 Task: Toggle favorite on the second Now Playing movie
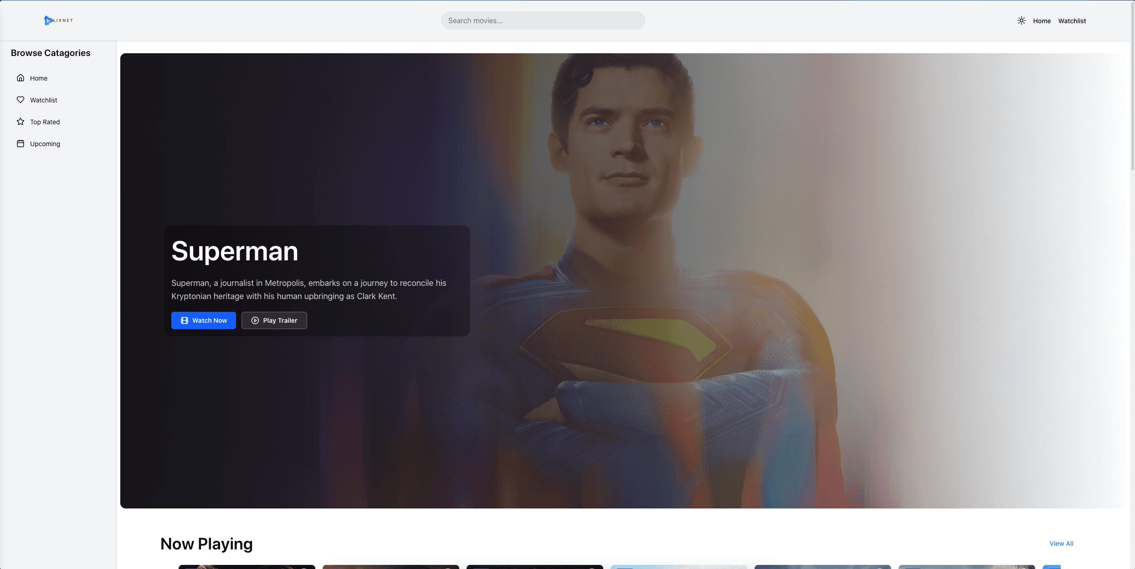448,568
